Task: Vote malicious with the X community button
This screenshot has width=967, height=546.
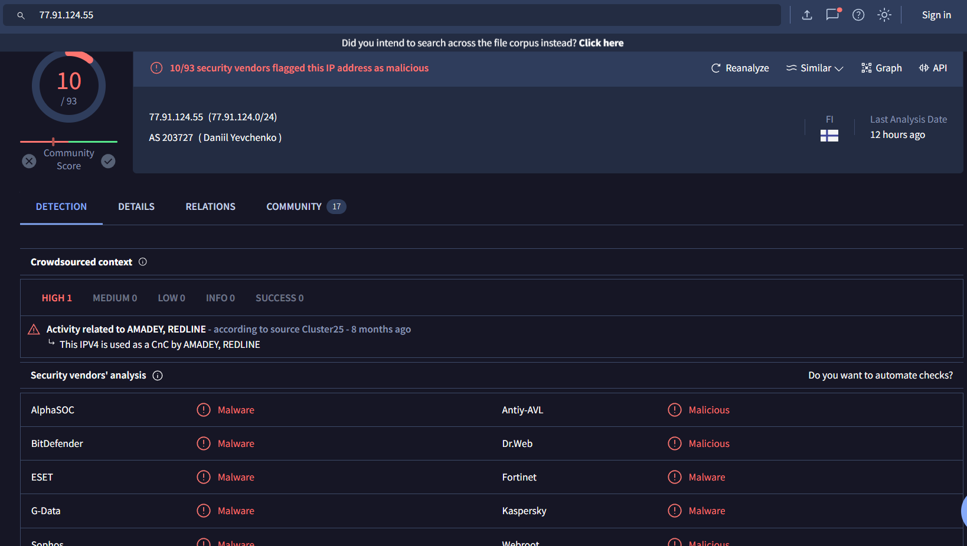Action: (29, 161)
